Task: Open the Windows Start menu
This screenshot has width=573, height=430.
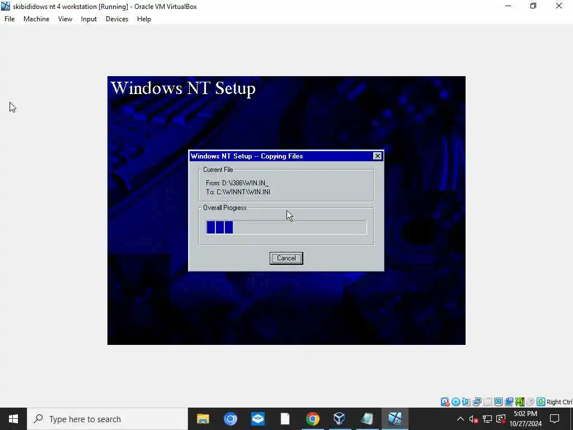Action: pyautogui.click(x=13, y=419)
